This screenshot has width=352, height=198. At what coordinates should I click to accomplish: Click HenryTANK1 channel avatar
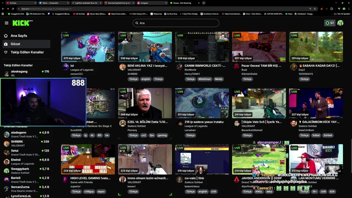click(180, 67)
